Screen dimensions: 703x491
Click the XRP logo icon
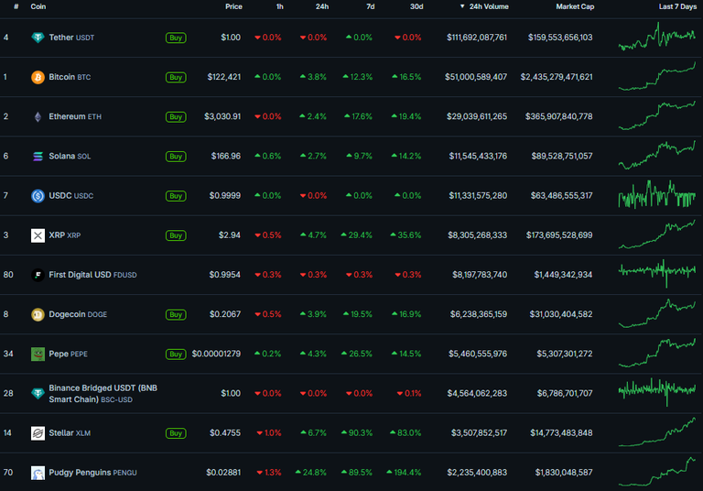[38, 235]
